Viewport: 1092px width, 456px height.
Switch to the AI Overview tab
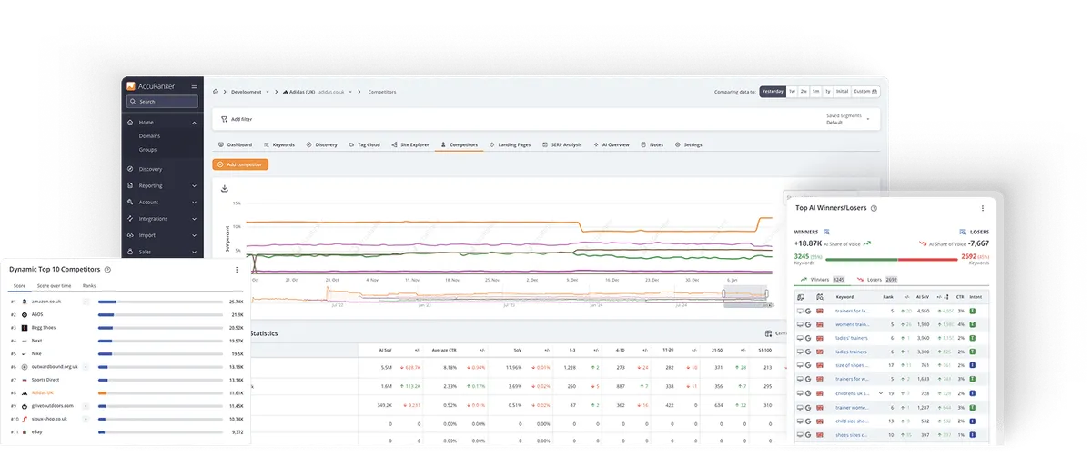[x=612, y=144]
